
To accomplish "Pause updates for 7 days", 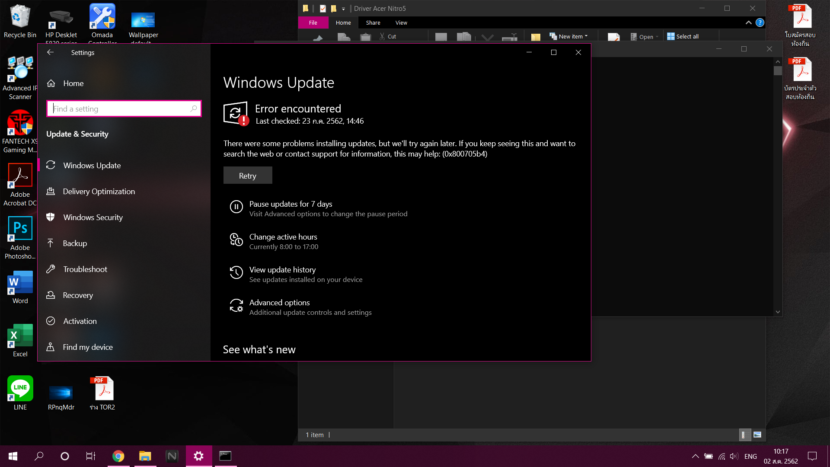I will click(x=290, y=204).
